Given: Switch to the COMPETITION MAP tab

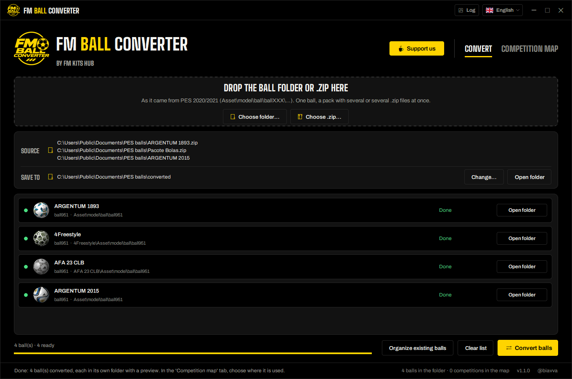Looking at the screenshot, I should point(530,49).
